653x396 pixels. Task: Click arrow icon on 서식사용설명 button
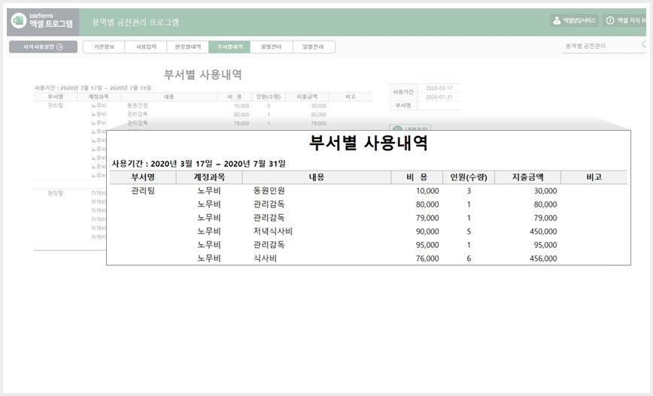59,47
